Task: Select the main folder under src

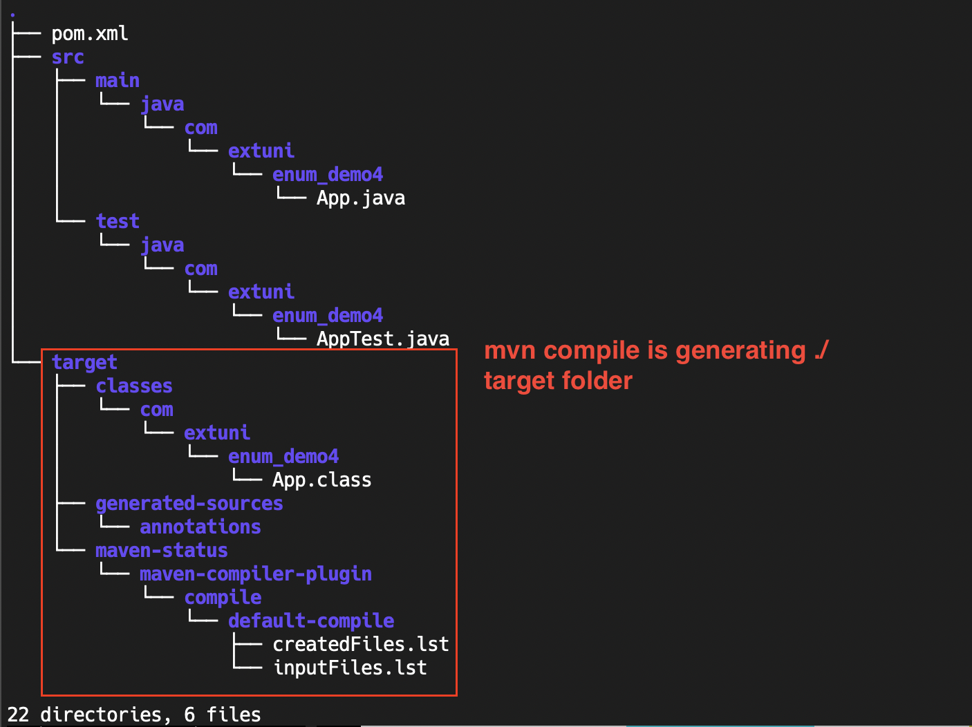Action: click(117, 80)
